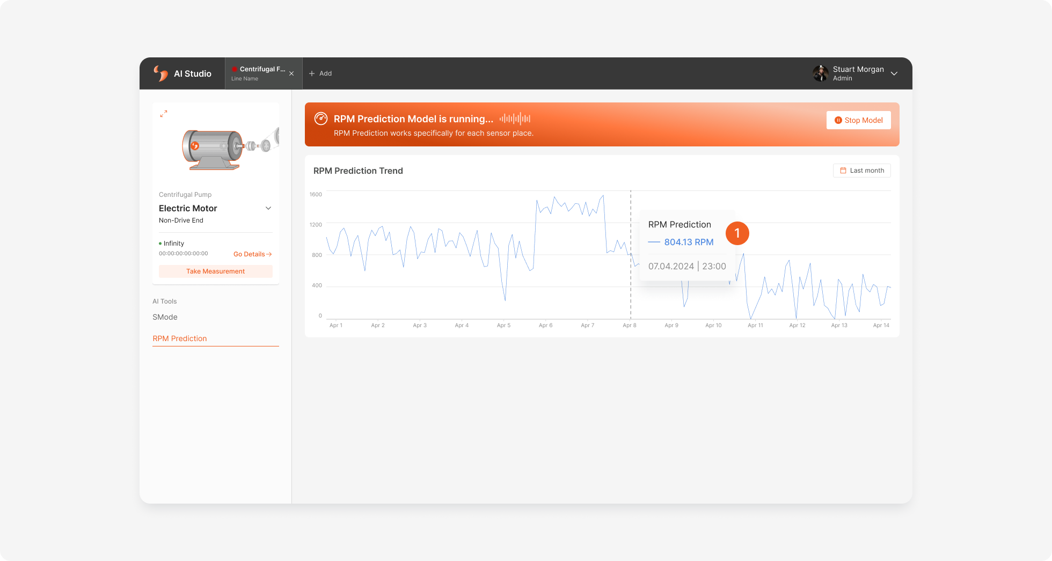The image size is (1052, 561).
Task: Click the pause icon in Stop Model
Action: [838, 120]
